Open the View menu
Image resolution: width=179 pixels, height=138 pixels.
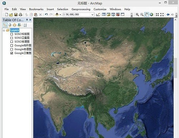click(23, 9)
